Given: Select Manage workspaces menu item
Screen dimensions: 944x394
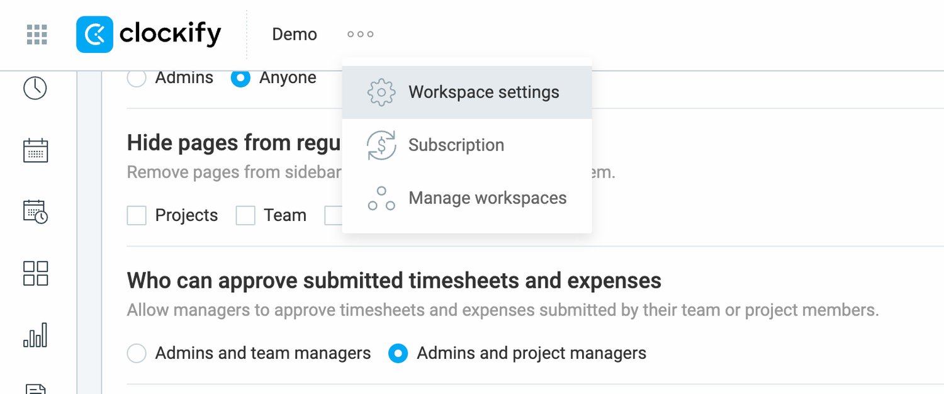Looking at the screenshot, I should click(467, 198).
